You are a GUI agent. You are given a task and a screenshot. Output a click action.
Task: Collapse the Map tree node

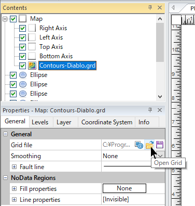(x=5, y=19)
